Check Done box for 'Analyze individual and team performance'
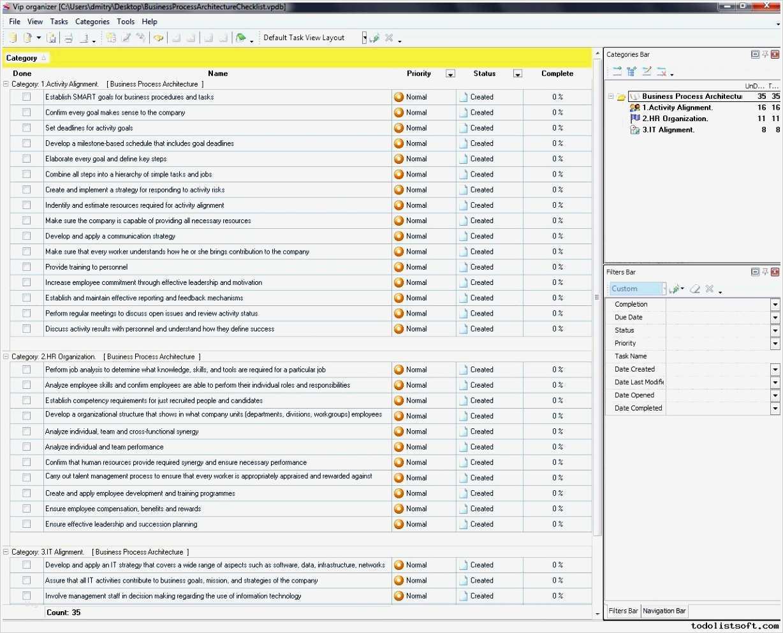 click(x=27, y=447)
